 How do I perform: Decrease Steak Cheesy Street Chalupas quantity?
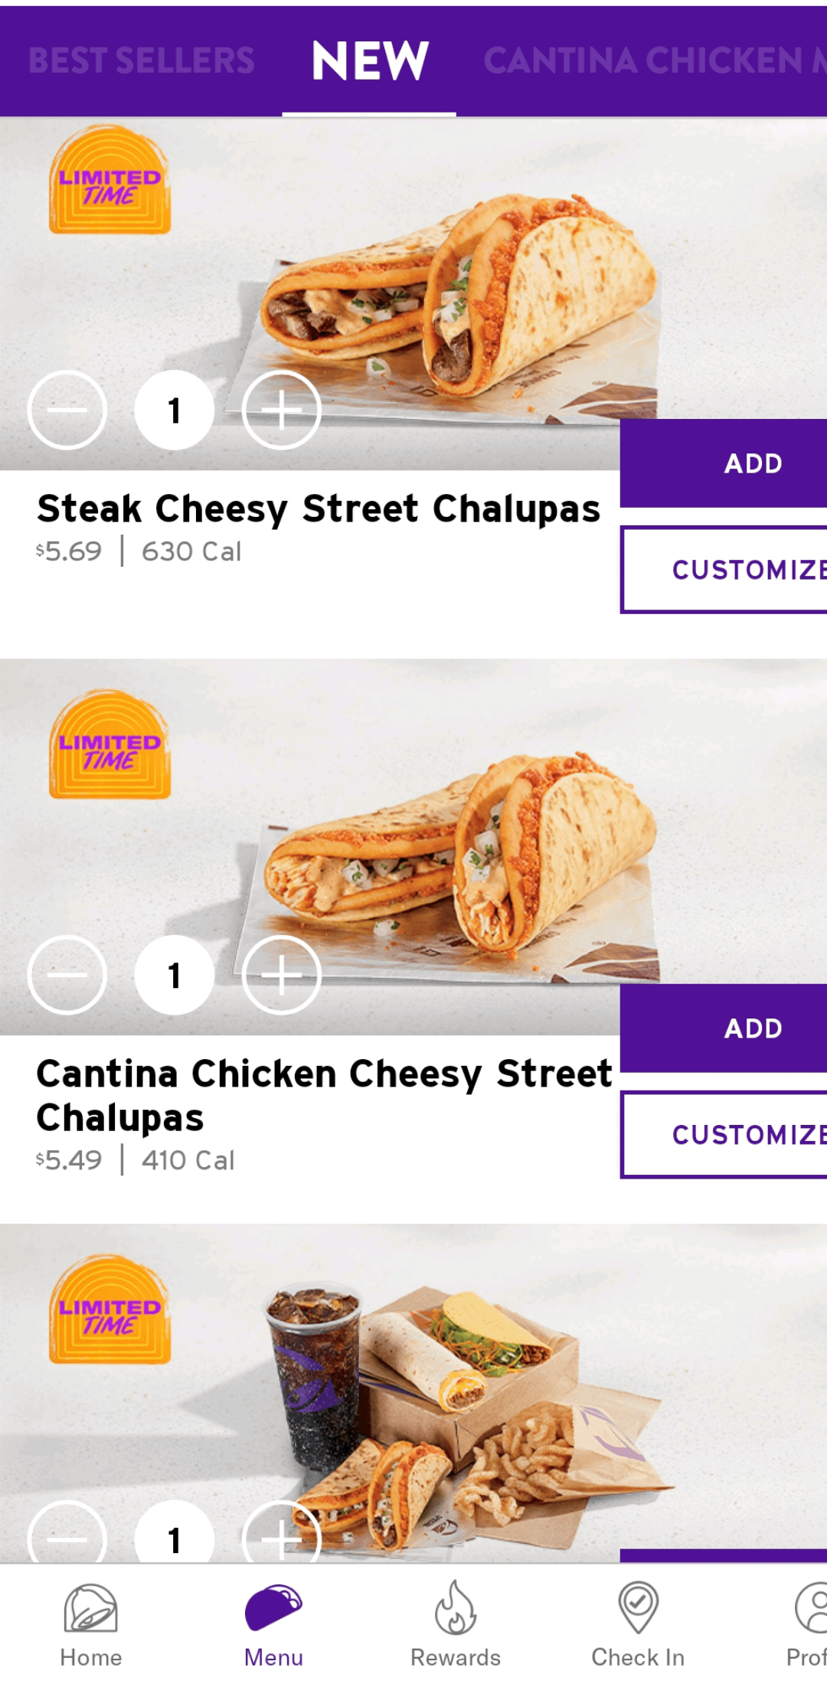(x=67, y=410)
